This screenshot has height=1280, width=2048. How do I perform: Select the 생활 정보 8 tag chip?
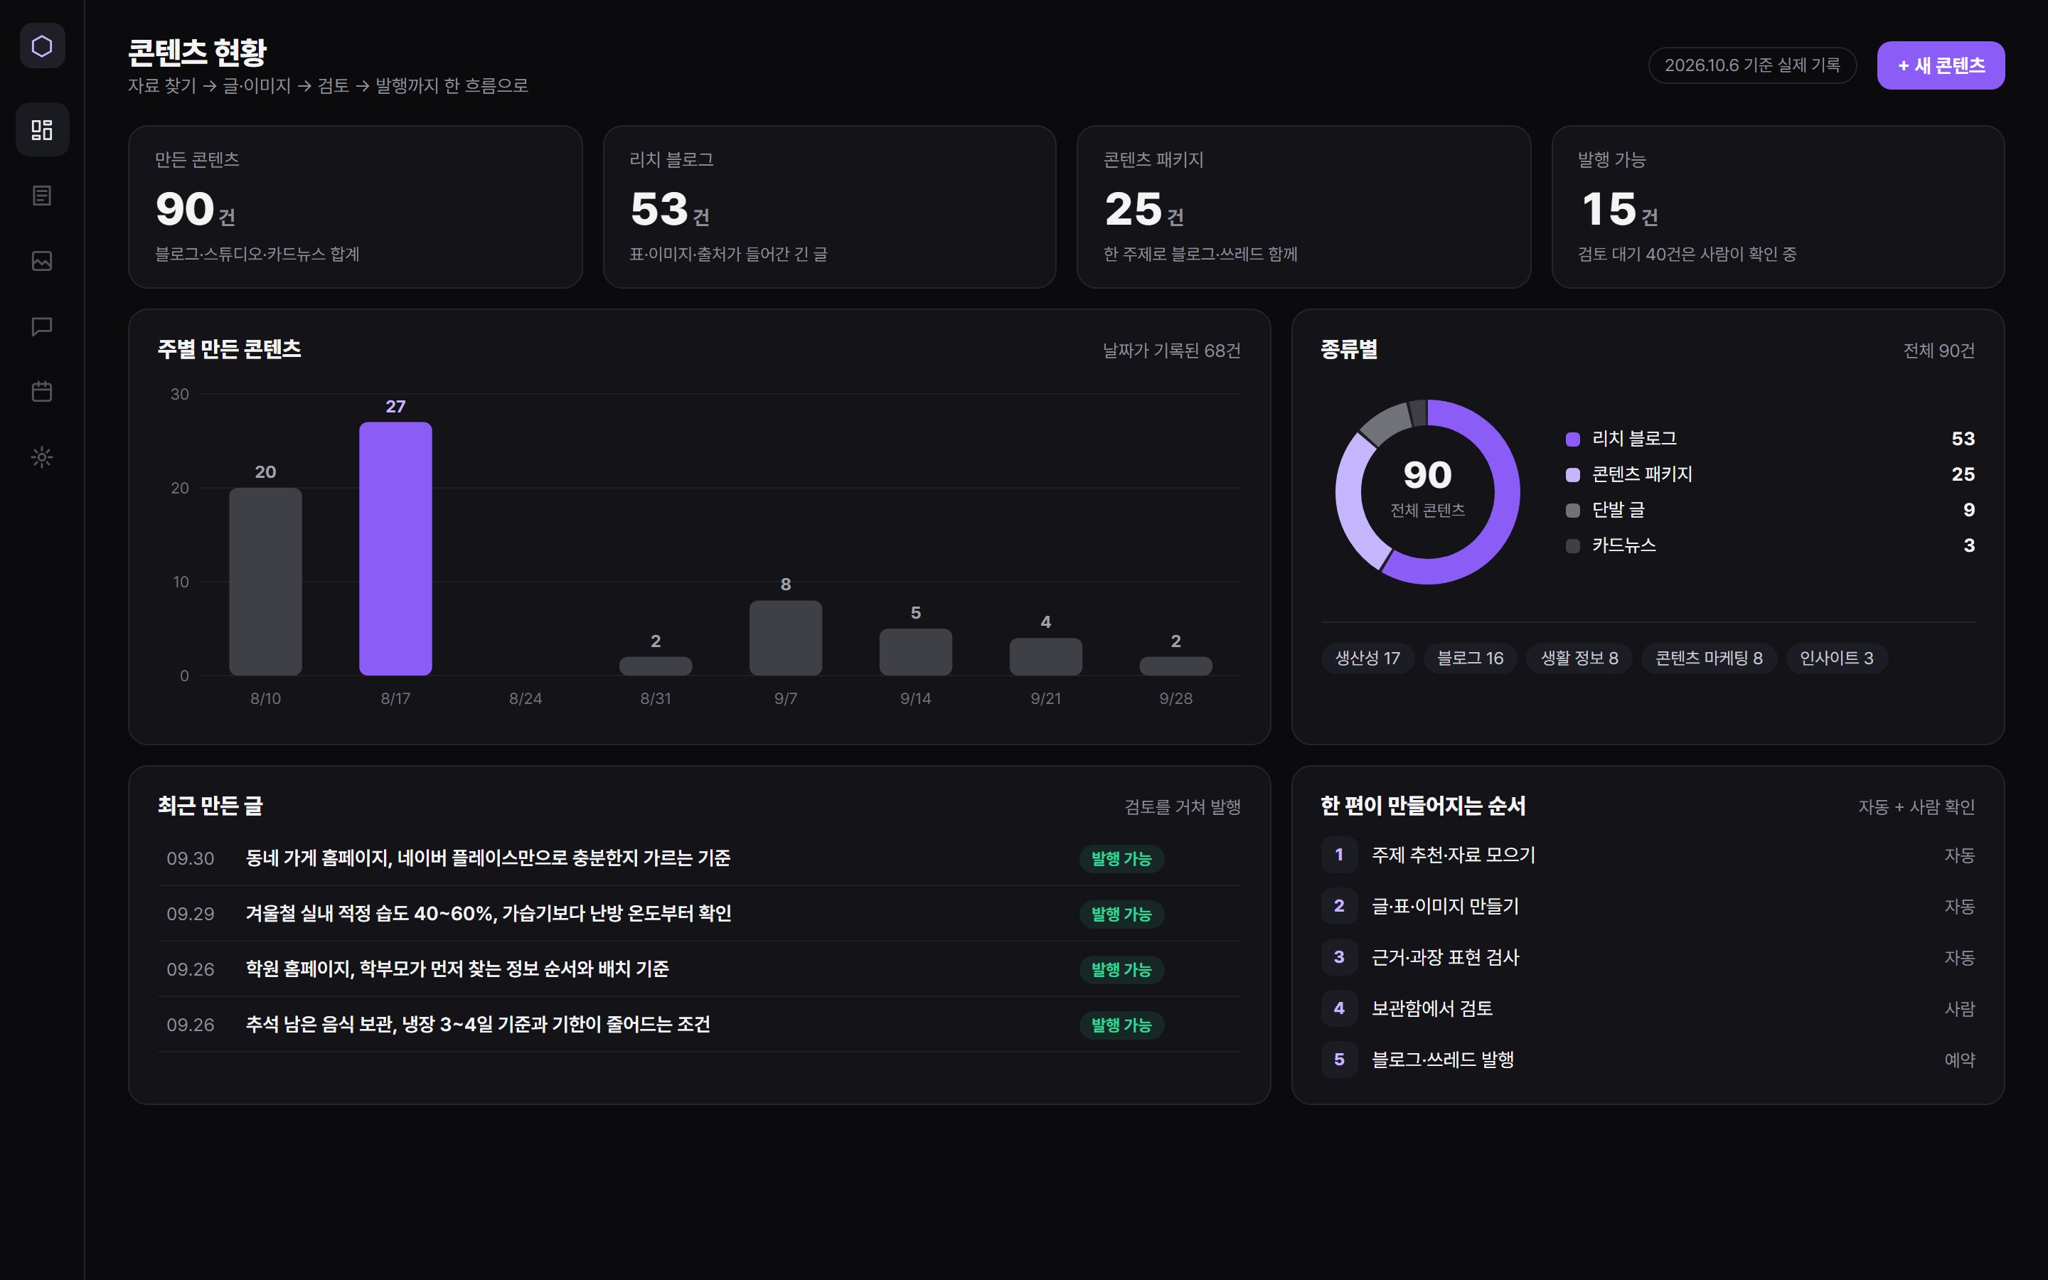click(1579, 658)
